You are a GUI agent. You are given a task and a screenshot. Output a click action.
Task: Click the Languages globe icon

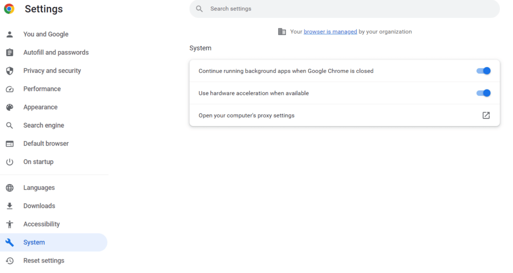click(10, 188)
